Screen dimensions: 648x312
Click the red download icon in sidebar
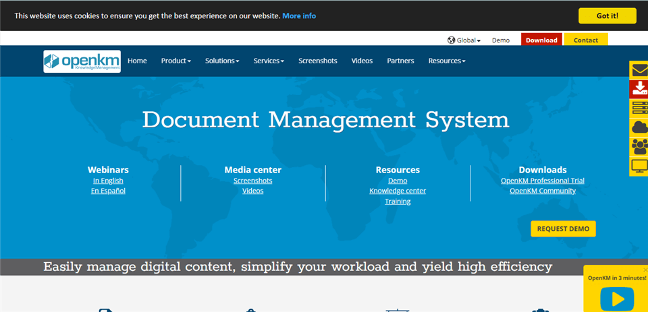(639, 89)
